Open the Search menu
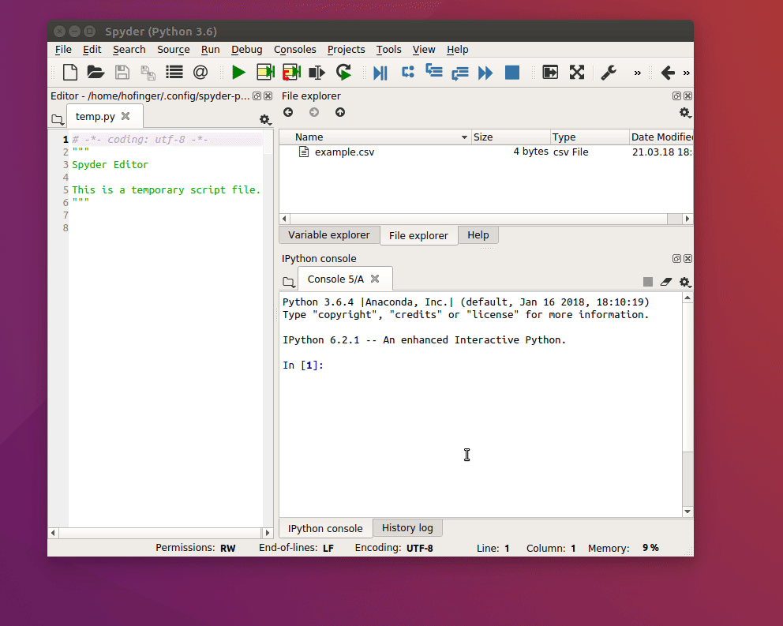 (x=129, y=50)
